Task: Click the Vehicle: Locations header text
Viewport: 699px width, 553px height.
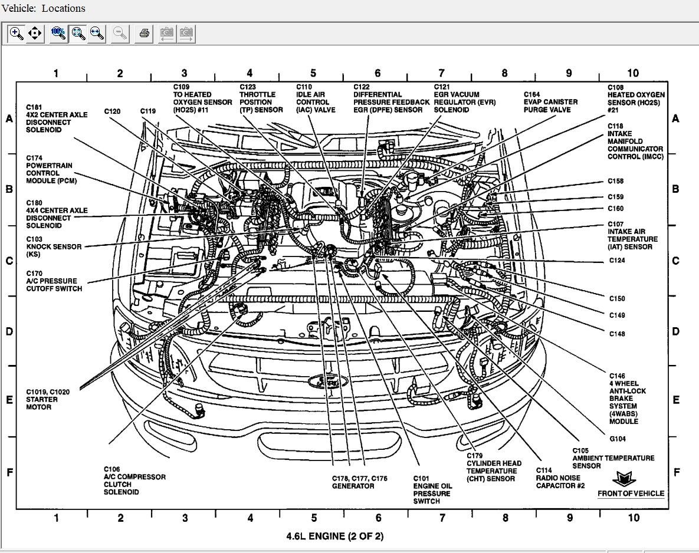Action: [44, 8]
